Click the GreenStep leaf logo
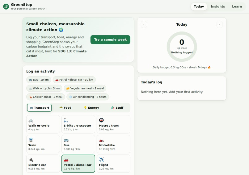The height and width of the screenshot is (175, 249). coord(6,6)
